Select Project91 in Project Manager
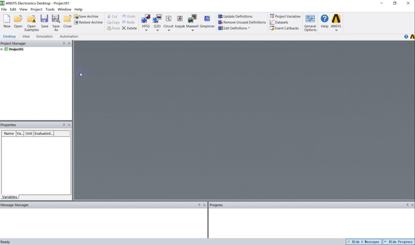415x245 pixels. (x=16, y=49)
